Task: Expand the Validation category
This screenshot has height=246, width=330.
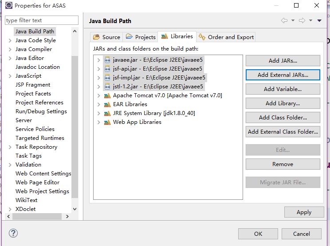Action: 10,165
